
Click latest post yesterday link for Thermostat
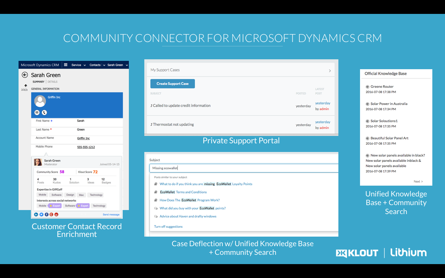pyautogui.click(x=323, y=122)
